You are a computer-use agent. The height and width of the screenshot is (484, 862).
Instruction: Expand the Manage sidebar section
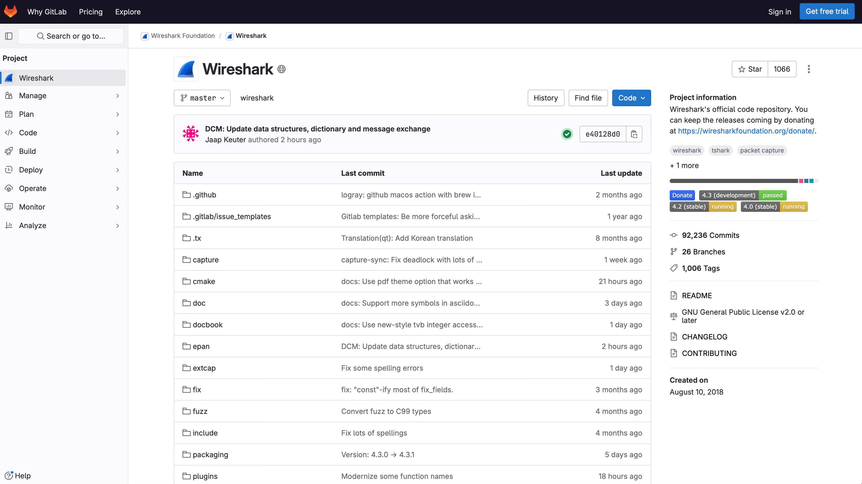[x=63, y=96]
